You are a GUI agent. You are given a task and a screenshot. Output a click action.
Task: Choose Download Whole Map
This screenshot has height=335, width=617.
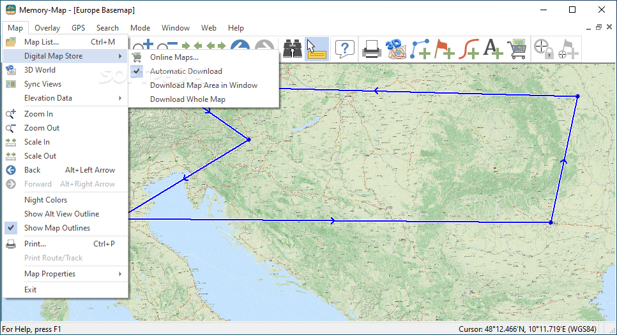click(x=204, y=99)
